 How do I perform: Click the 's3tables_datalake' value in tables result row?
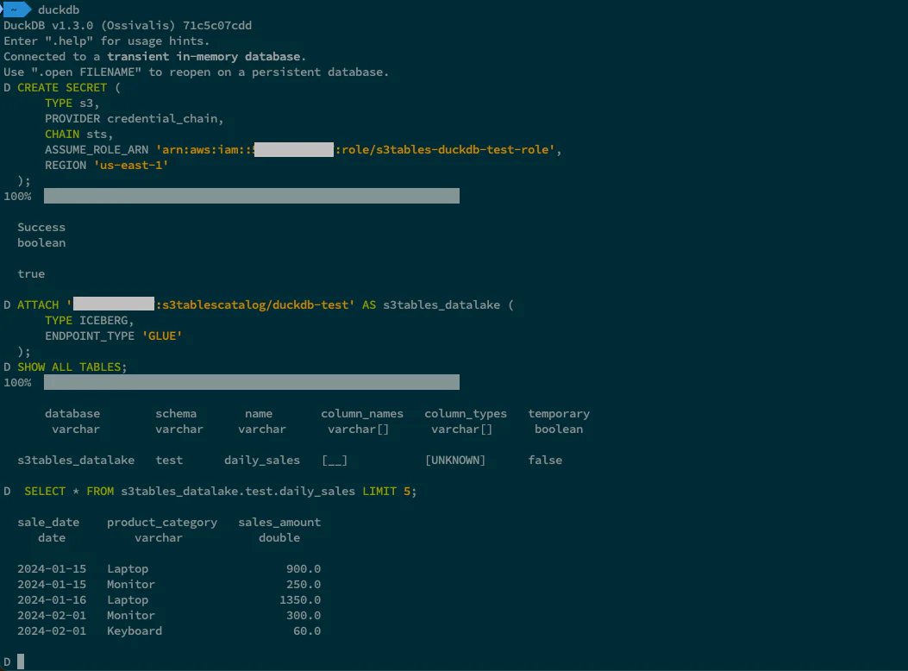[x=76, y=461]
